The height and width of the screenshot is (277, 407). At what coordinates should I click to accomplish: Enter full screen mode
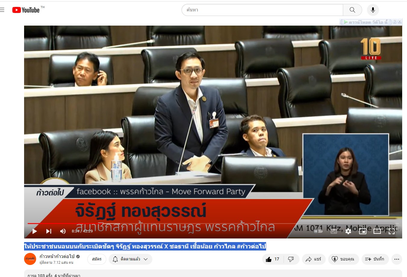(x=392, y=231)
